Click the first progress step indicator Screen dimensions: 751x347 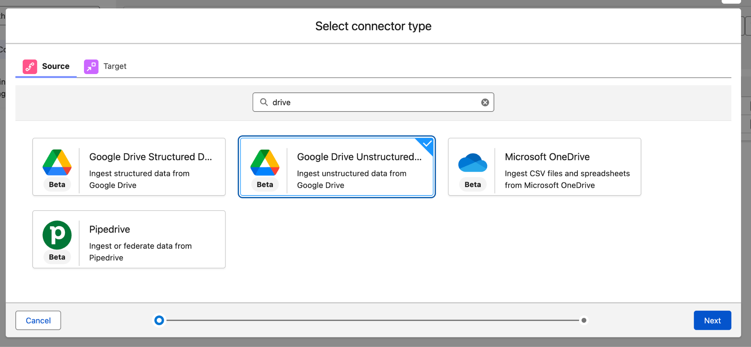pos(159,320)
